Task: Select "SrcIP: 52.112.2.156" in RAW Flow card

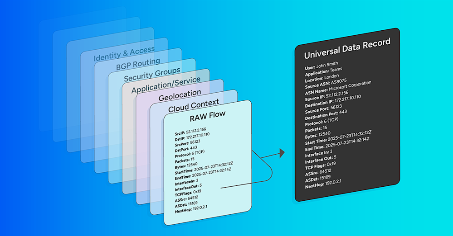Action: coord(190,132)
